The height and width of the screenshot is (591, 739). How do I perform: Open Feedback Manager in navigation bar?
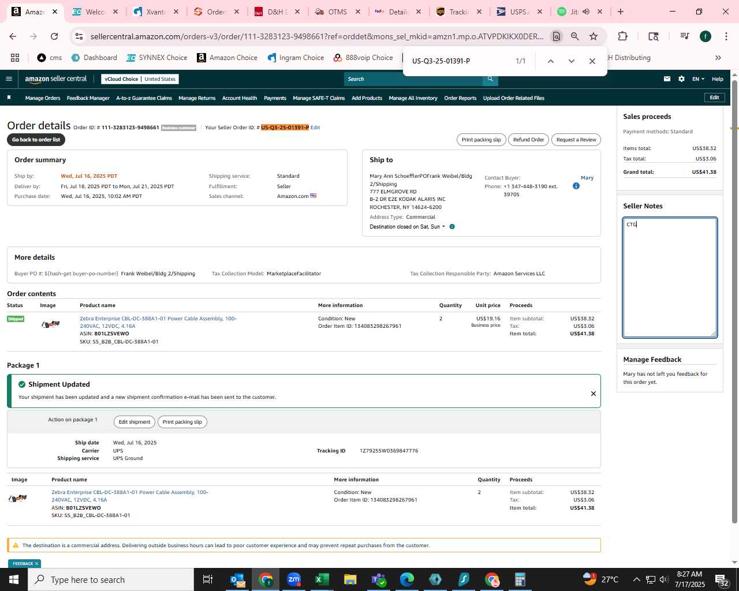(x=88, y=98)
